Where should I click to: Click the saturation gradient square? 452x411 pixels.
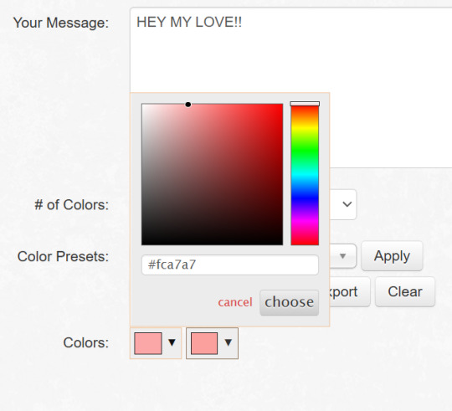(x=212, y=174)
